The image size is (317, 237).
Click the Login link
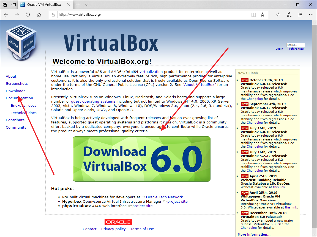[279, 49]
